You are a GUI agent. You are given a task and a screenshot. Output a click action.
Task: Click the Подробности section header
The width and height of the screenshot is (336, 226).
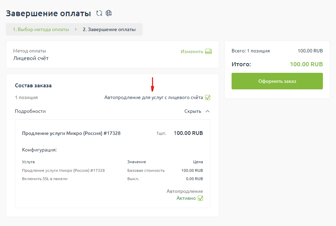coord(30,111)
